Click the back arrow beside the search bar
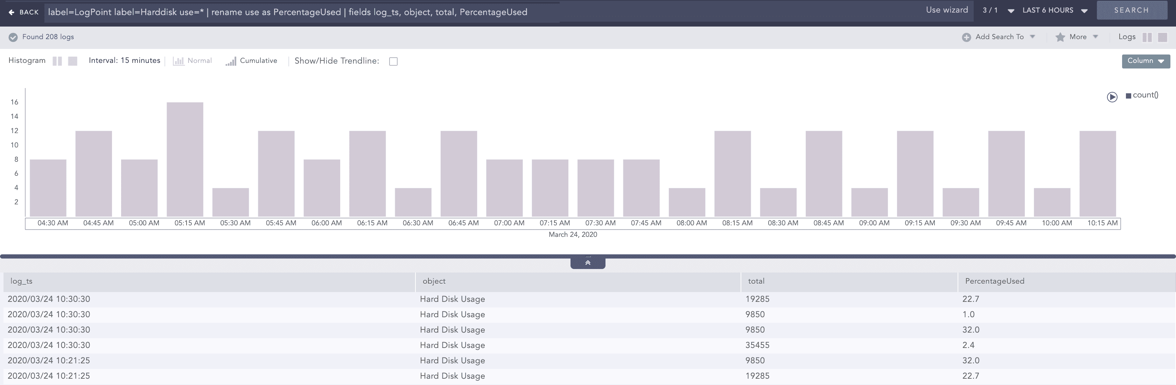This screenshot has height=385, width=1176. (11, 12)
